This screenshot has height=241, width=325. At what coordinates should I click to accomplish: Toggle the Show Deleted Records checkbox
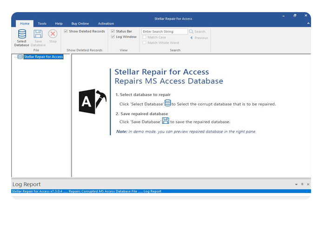coord(66,31)
